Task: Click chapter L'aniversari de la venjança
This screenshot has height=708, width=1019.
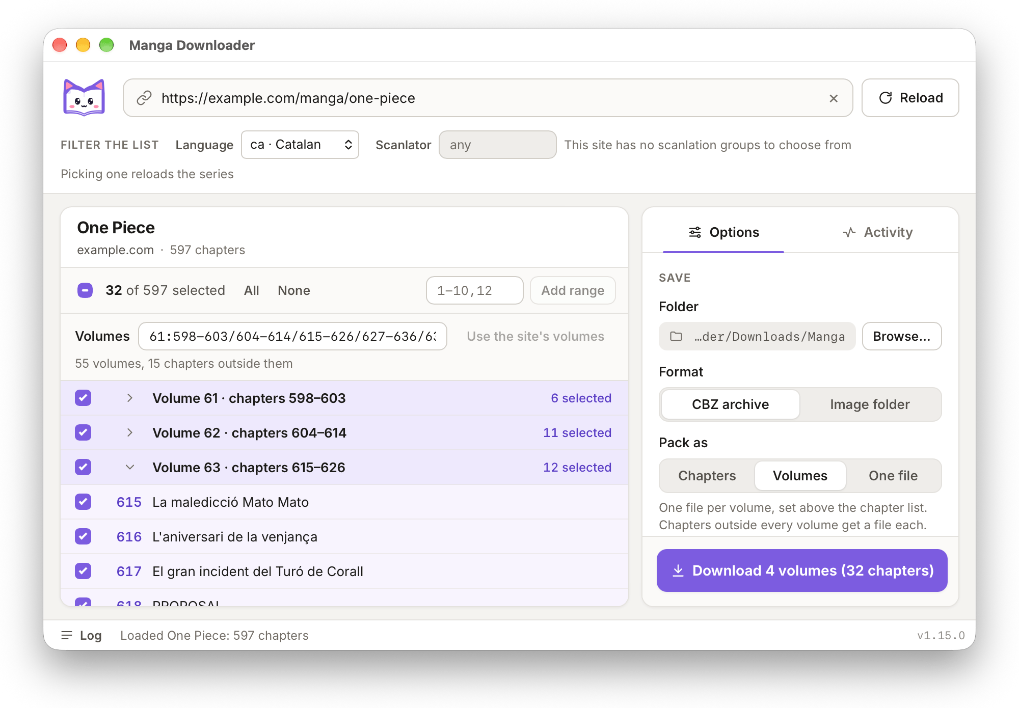Action: (x=235, y=537)
